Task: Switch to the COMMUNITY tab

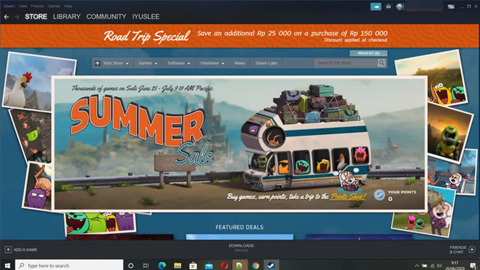Action: tap(106, 16)
